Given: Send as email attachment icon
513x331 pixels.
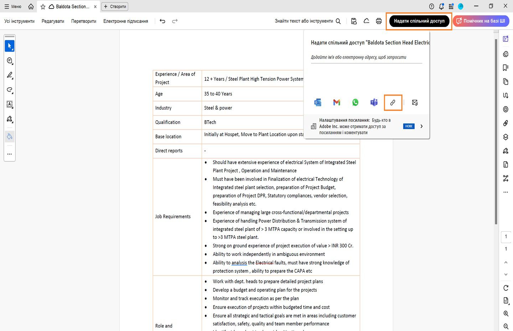Looking at the screenshot, I should (x=415, y=103).
